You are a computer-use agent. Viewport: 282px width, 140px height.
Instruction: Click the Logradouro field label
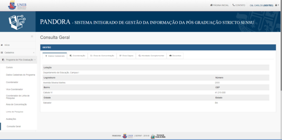point(49,78)
